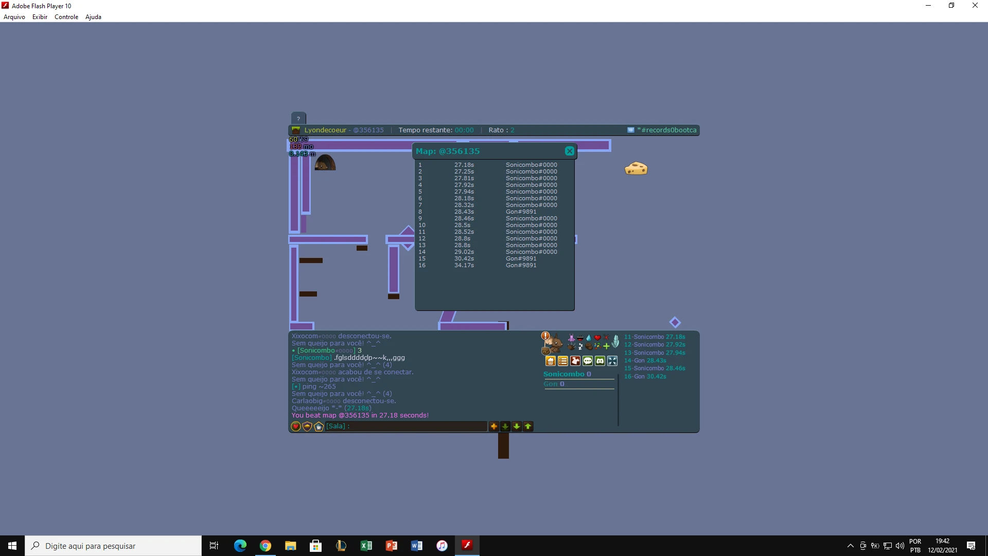Screen dimensions: 988x556
Task: Focus the [Sala] chat input field
Action: pos(406,426)
